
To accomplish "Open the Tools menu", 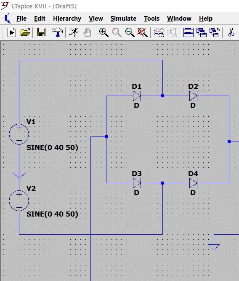I will [151, 19].
